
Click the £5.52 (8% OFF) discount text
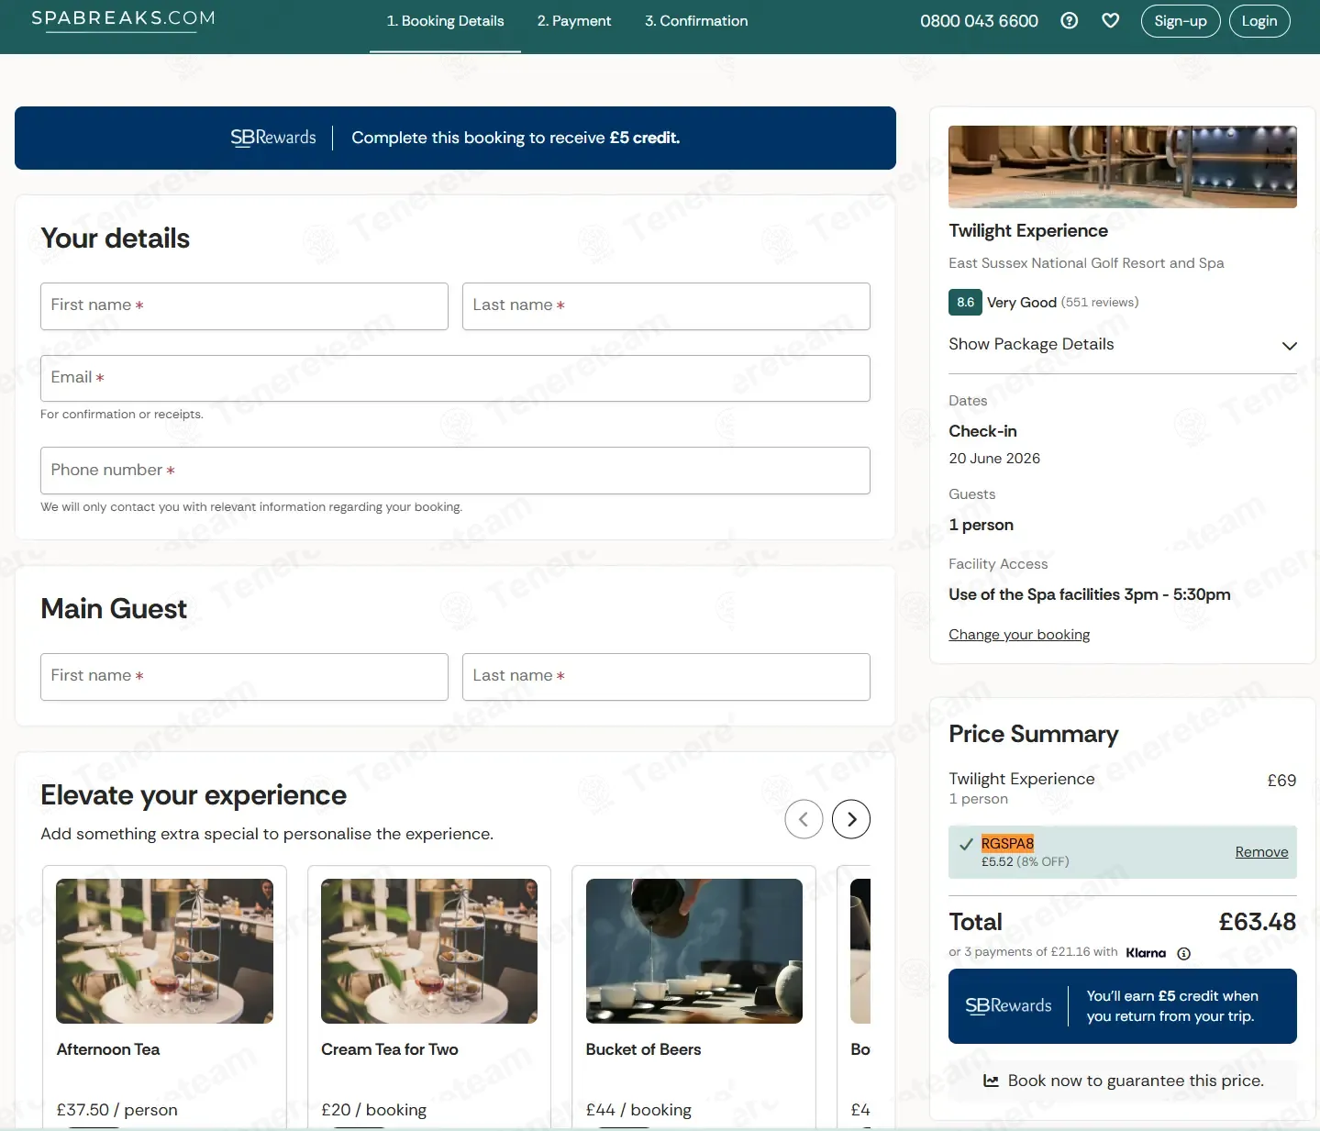[1025, 862]
